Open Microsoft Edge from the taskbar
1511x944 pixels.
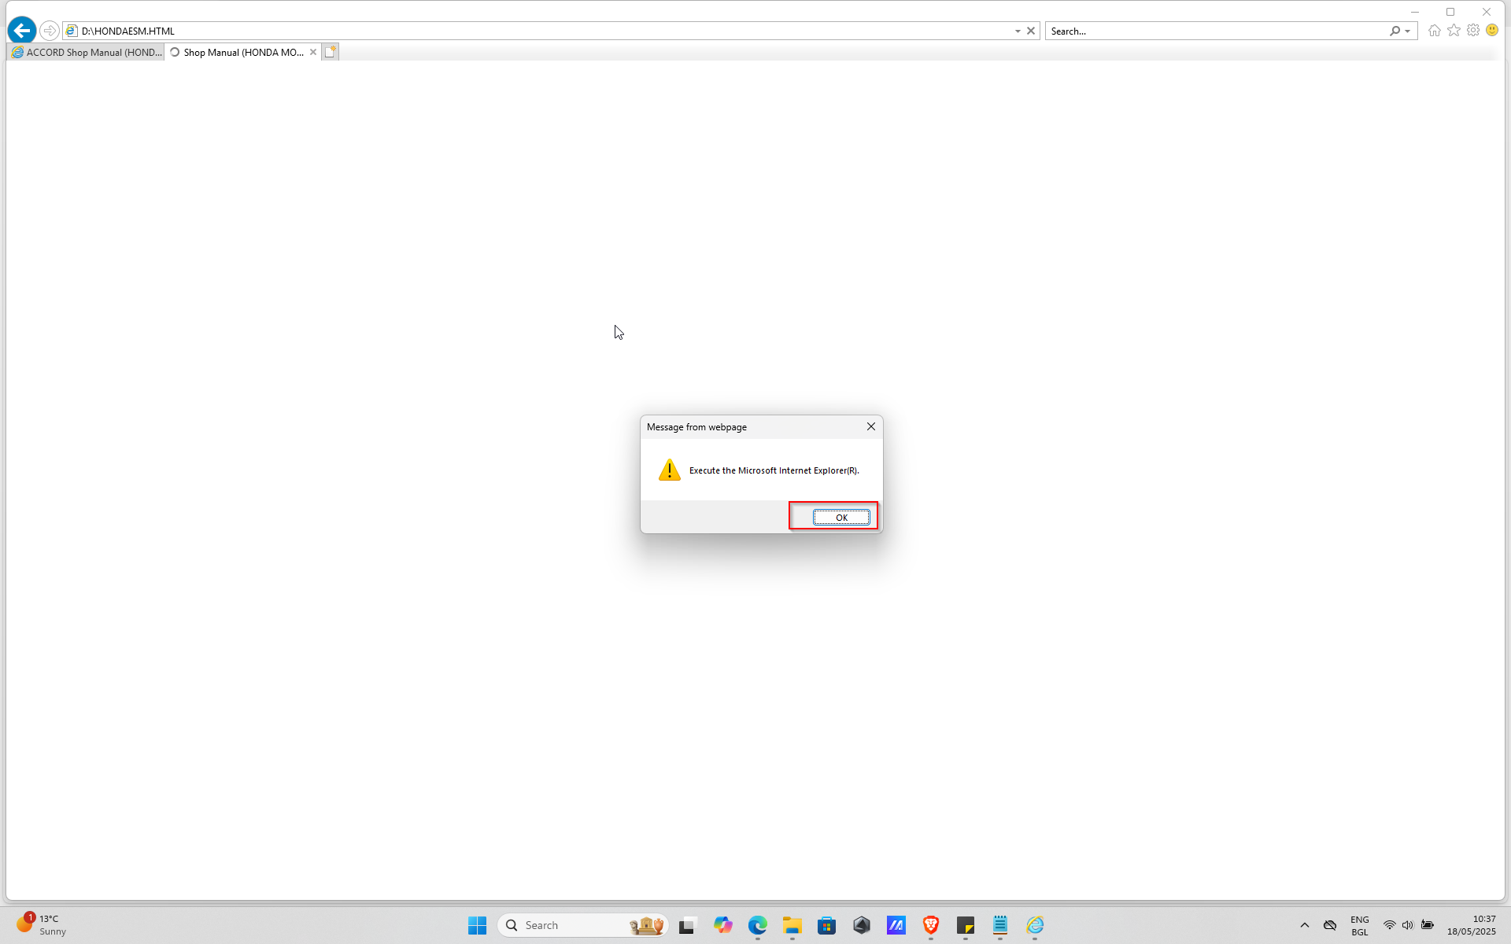[x=757, y=925]
